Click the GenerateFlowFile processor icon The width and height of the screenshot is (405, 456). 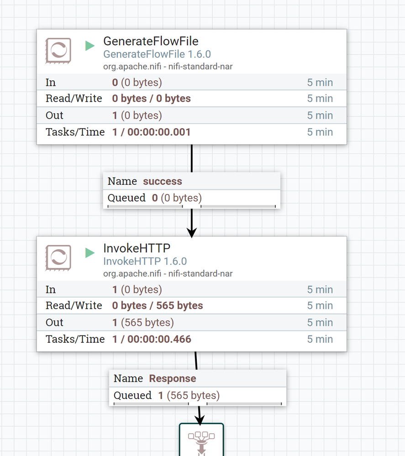pos(58,50)
